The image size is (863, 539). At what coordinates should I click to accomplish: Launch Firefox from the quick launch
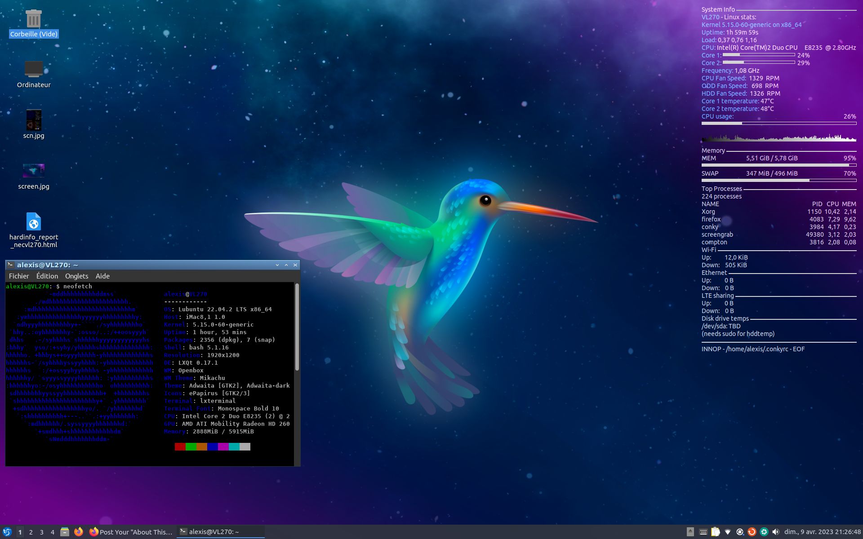tap(79, 532)
